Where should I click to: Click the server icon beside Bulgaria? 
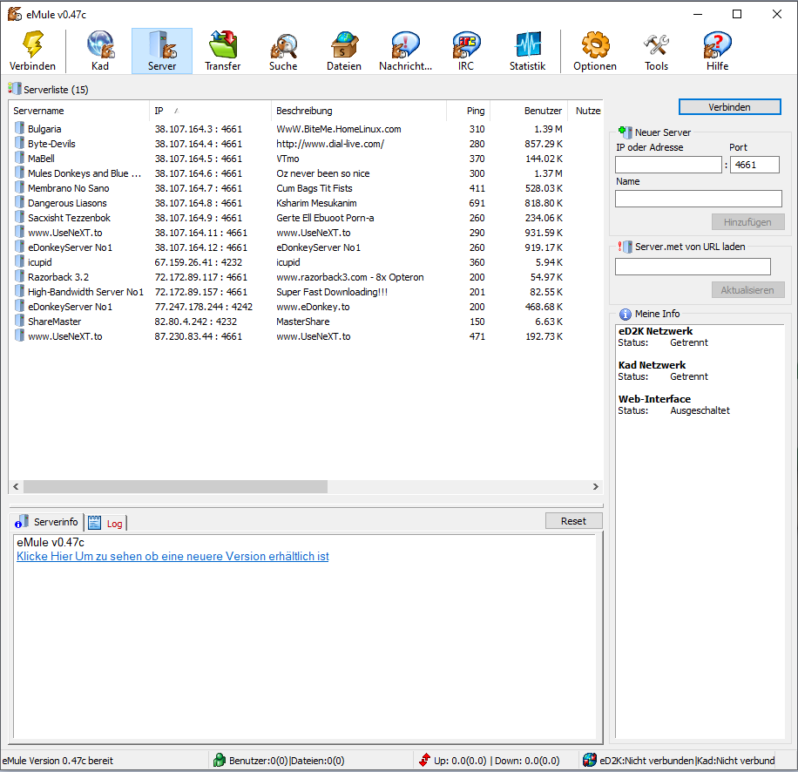pyautogui.click(x=19, y=128)
